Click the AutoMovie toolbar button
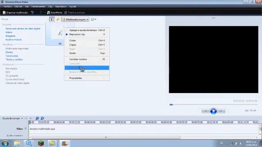This screenshot has width=262, height=147. (54, 13)
